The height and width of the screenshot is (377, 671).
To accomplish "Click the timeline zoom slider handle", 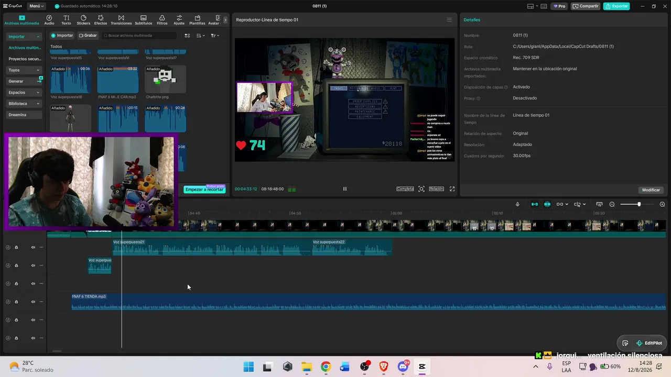I will [x=639, y=204].
